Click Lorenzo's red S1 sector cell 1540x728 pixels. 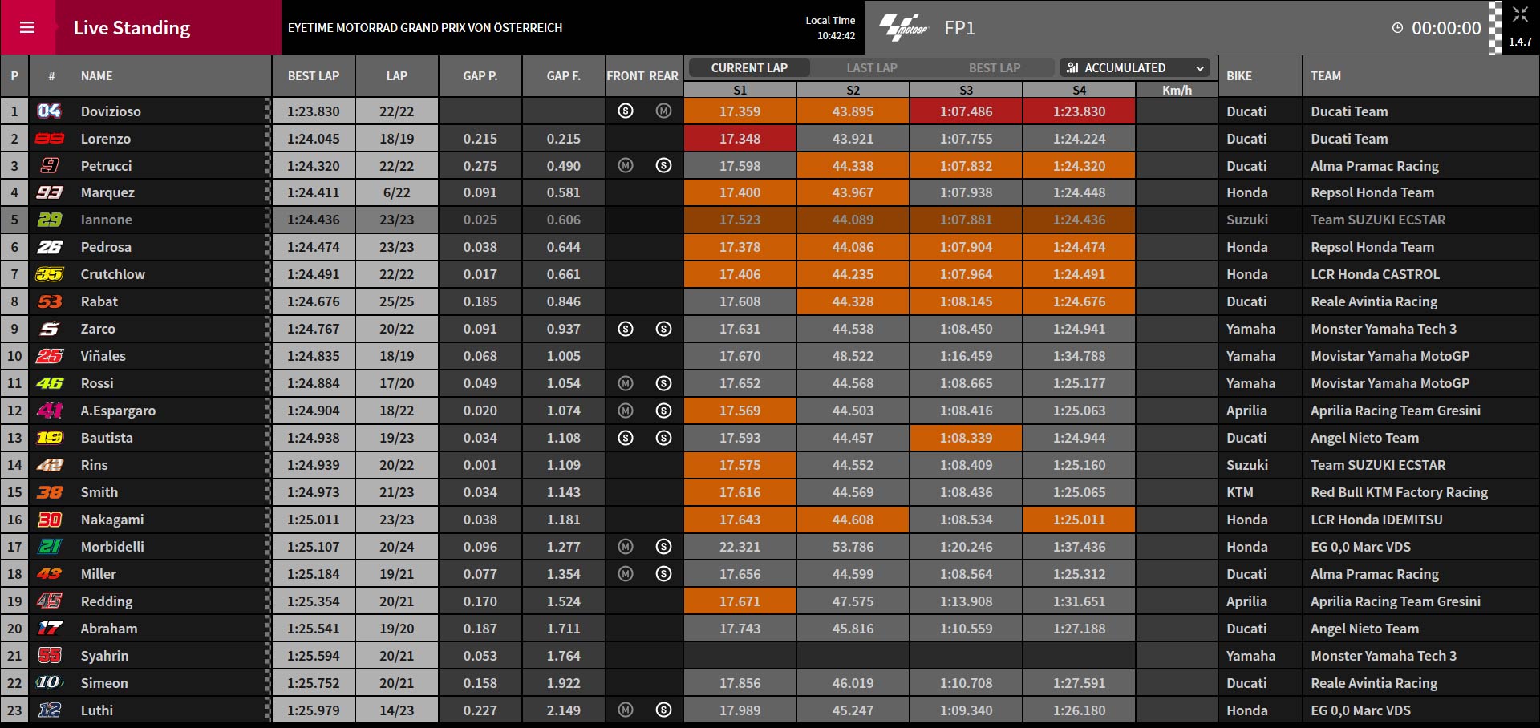pos(740,139)
